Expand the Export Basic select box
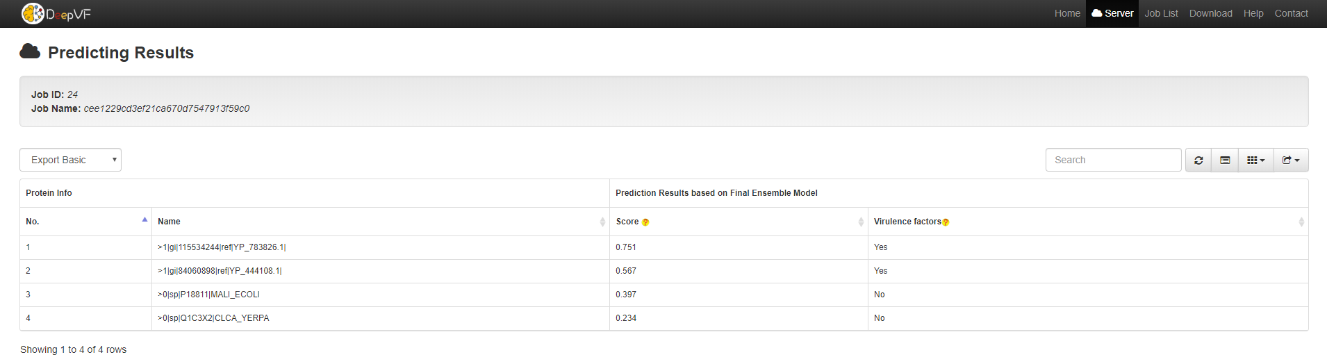Screen dimensions: 1327x364 tap(70, 160)
